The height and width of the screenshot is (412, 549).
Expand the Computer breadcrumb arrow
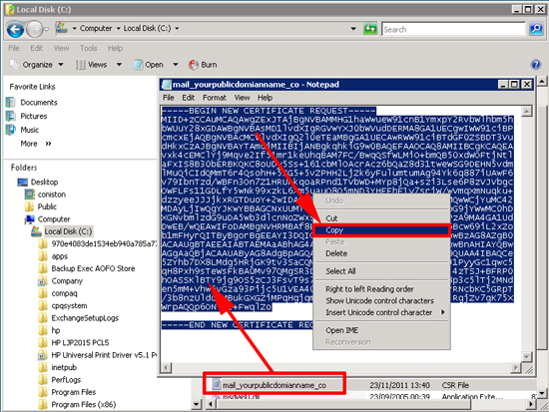[x=119, y=28]
